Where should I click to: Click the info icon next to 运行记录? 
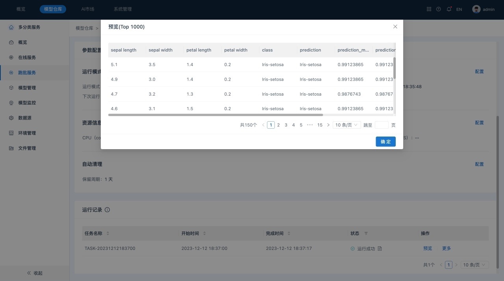pos(107,210)
